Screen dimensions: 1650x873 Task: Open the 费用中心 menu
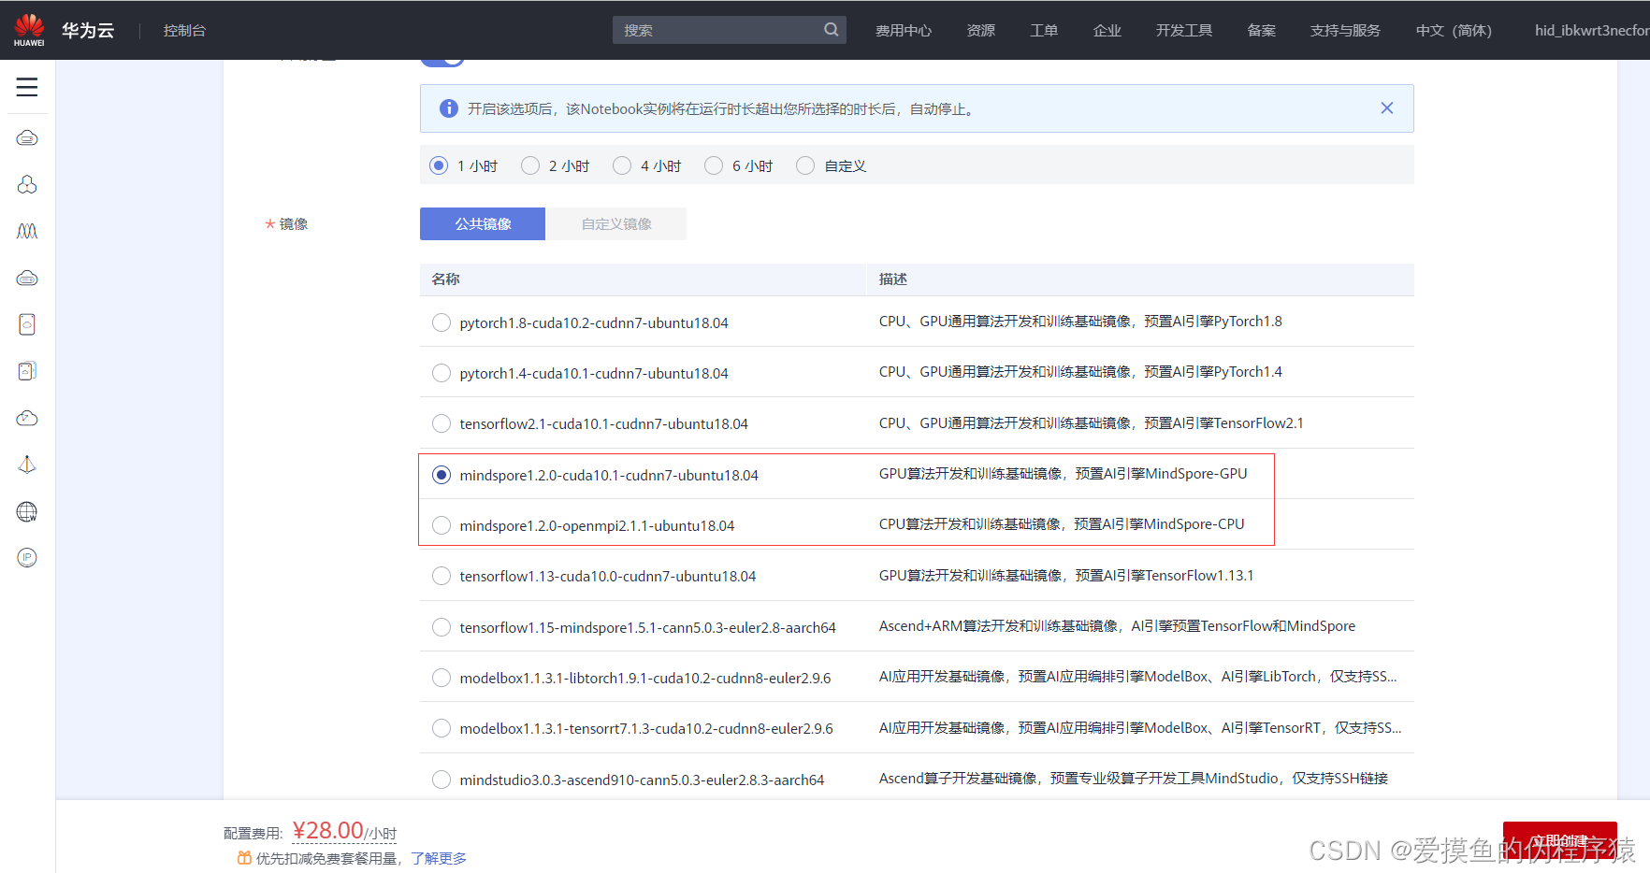click(904, 30)
